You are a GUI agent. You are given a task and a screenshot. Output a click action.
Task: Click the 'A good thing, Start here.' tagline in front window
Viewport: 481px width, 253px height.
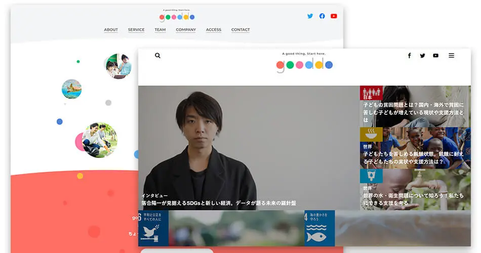click(304, 54)
